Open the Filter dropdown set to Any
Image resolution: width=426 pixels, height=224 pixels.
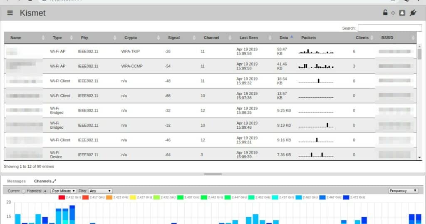tap(100, 191)
